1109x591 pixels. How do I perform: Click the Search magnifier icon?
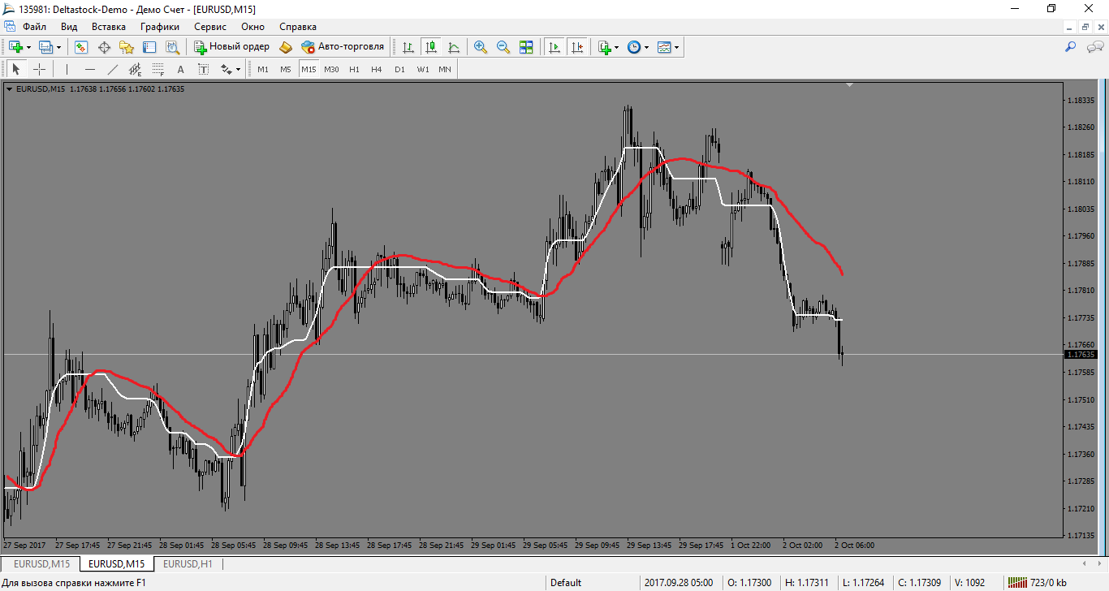[1071, 47]
